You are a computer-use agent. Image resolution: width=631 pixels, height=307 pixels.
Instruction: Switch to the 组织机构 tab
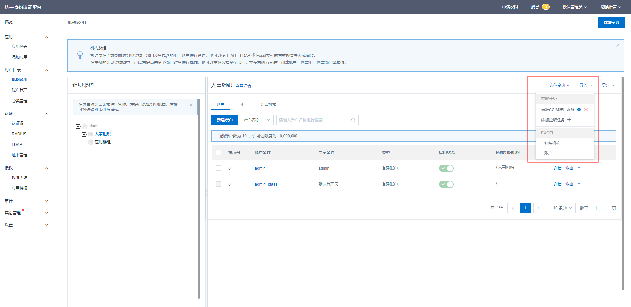[268, 105]
